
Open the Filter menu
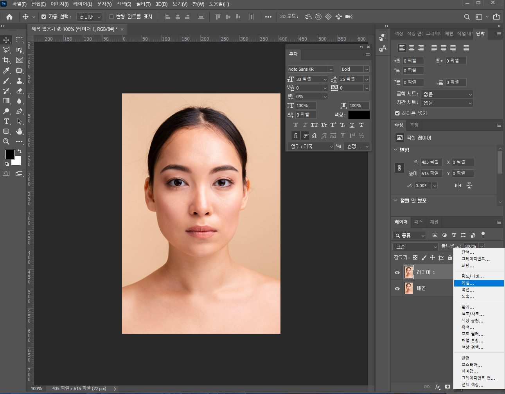click(x=143, y=4)
